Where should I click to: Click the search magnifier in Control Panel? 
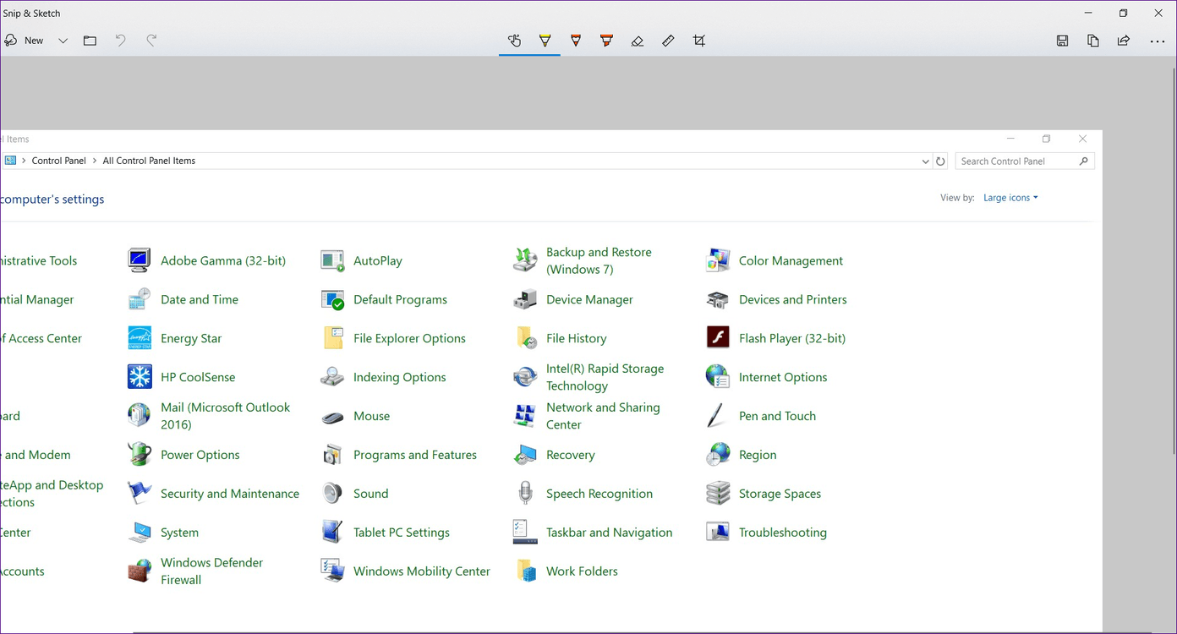point(1084,161)
